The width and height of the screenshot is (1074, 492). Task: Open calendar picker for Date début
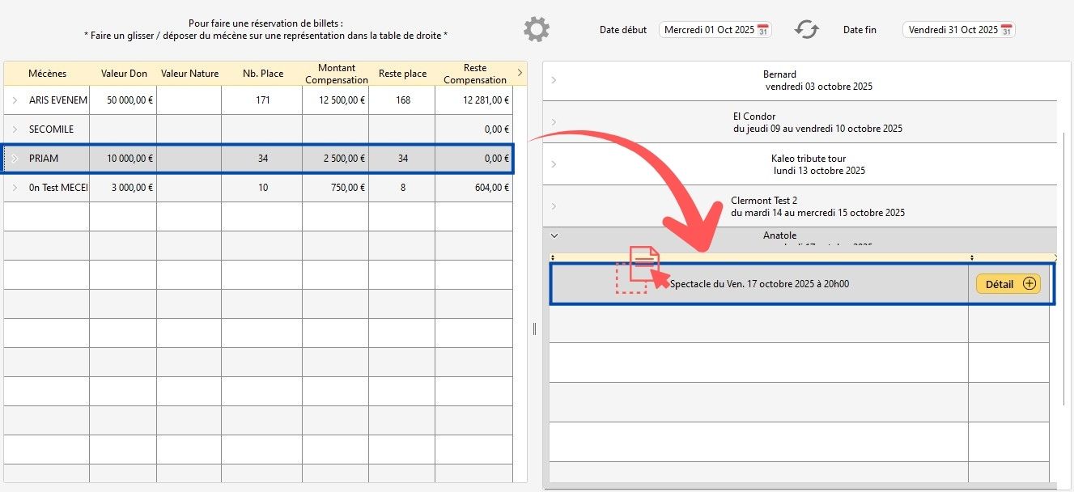click(x=762, y=30)
